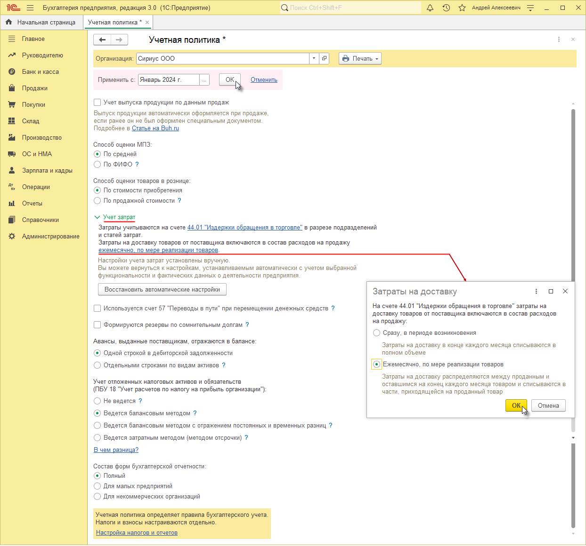The width and height of the screenshot is (586, 546).
Task: Open the Статье на Buh.ru link
Action: [x=155, y=128]
